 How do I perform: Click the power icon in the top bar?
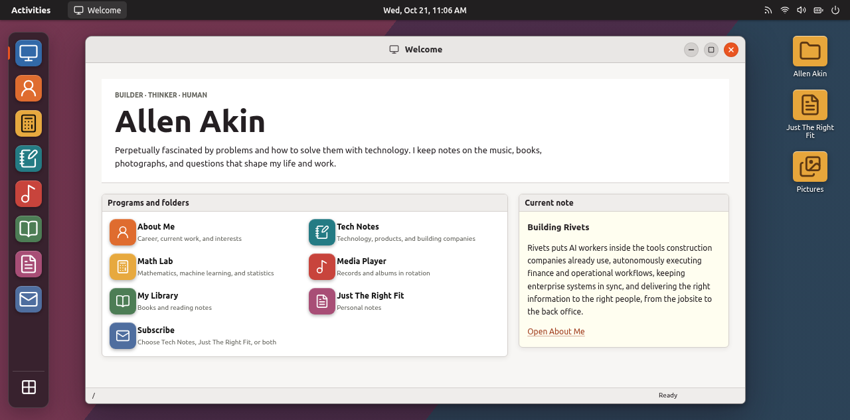coord(835,10)
